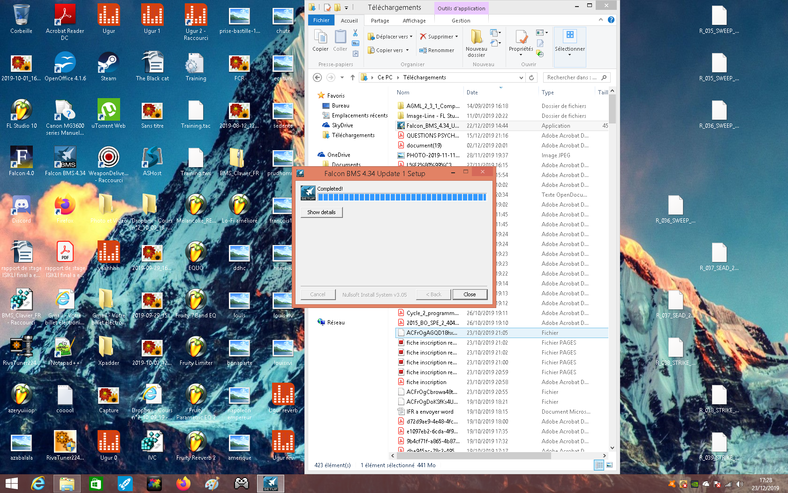Switch to large icons view toggle
Screen dimensions: 788x493
pos(609,465)
